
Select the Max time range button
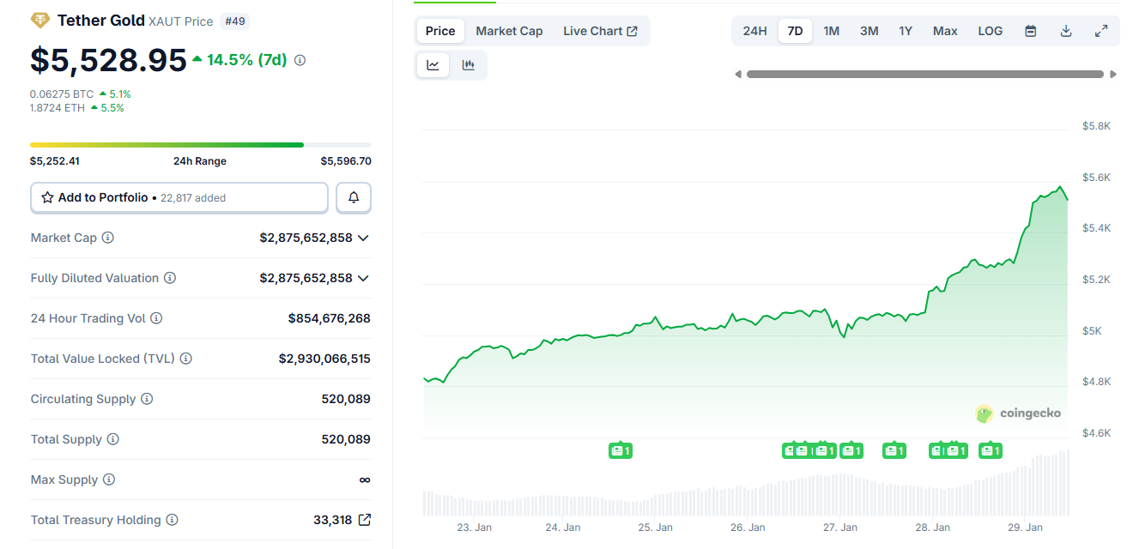tap(945, 31)
